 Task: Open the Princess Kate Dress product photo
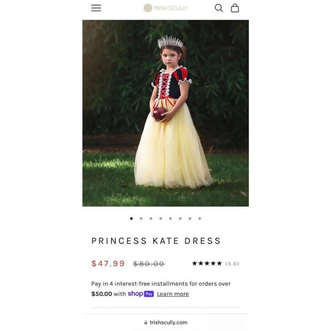coord(165,113)
